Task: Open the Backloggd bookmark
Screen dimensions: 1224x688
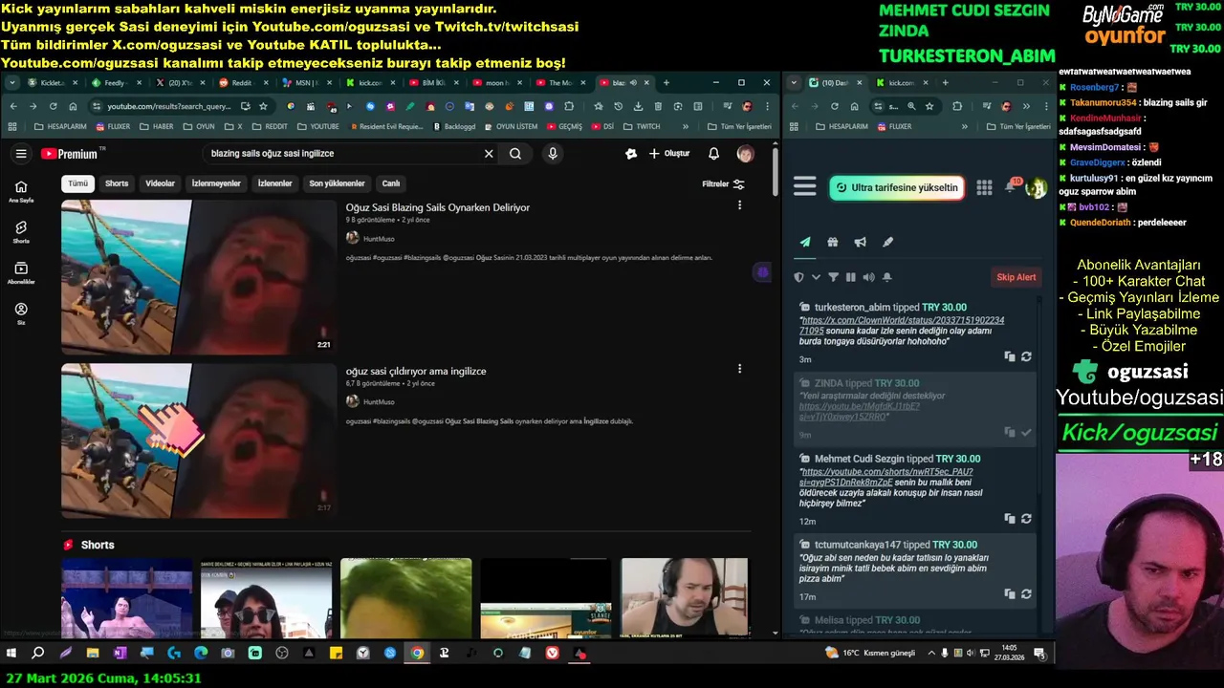Action: (x=454, y=126)
